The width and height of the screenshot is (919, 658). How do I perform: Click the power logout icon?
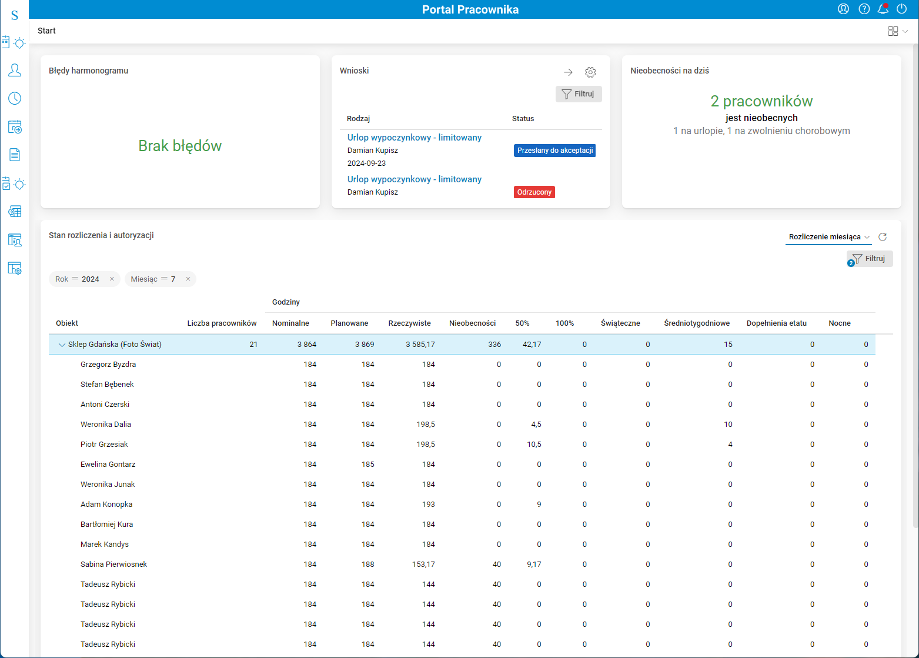click(901, 9)
